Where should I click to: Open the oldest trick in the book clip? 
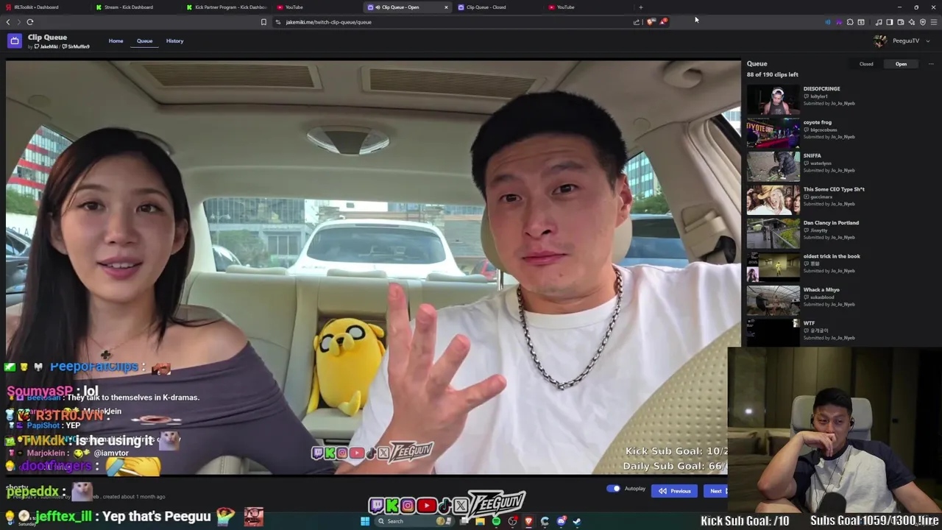832,256
